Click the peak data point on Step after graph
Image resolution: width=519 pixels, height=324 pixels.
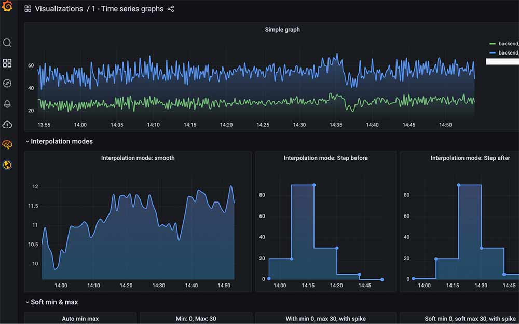tap(458, 185)
